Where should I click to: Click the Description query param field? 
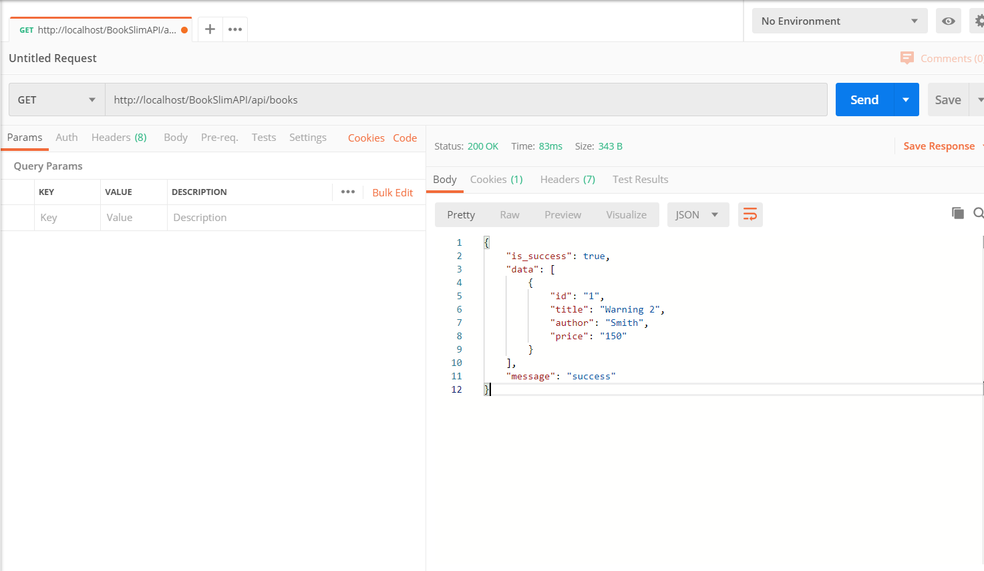click(x=296, y=217)
